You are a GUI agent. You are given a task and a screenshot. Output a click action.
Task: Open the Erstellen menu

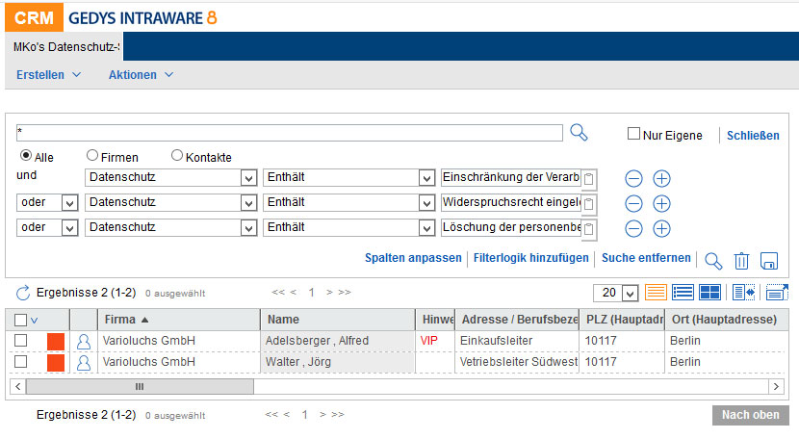pyautogui.click(x=47, y=75)
